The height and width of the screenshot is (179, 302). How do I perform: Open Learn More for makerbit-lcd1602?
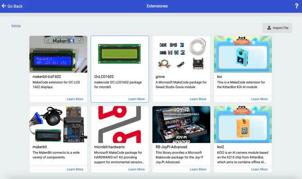click(x=75, y=99)
